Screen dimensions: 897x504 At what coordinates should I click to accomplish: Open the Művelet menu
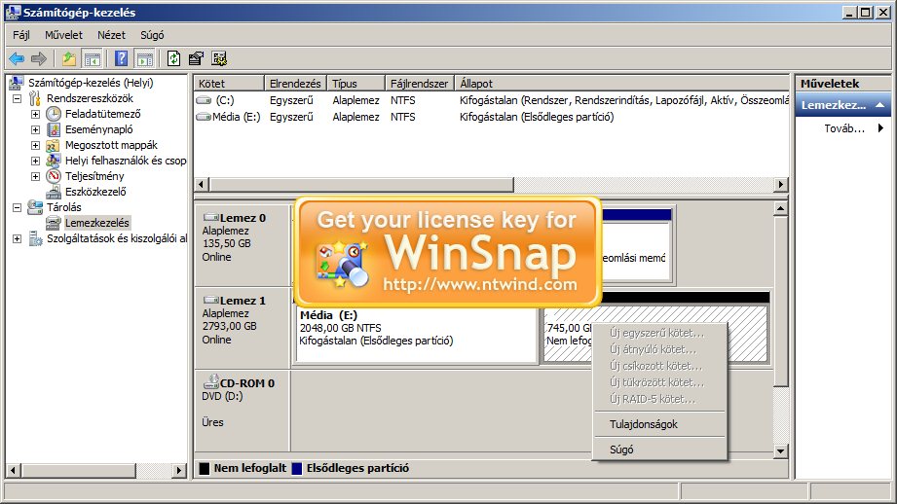pyautogui.click(x=63, y=35)
